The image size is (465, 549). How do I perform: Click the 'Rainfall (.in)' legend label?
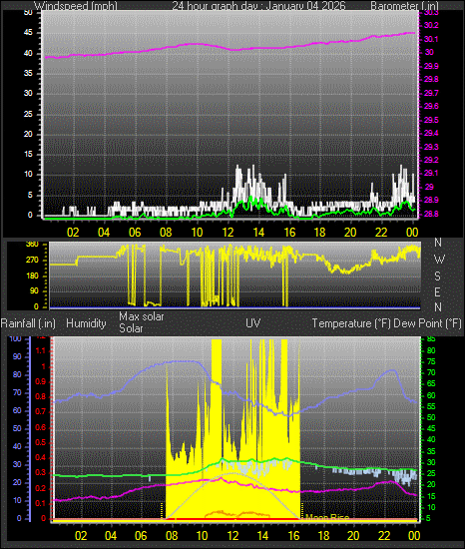pos(28,323)
